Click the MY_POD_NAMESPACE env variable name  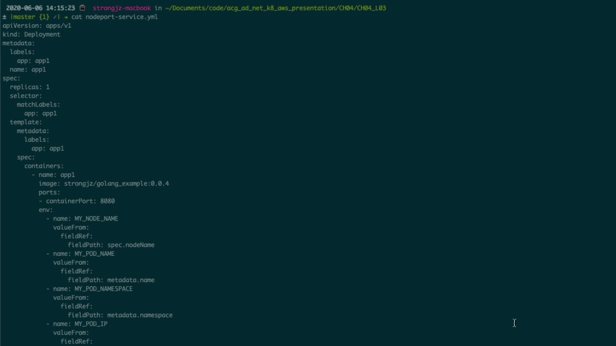pos(103,289)
